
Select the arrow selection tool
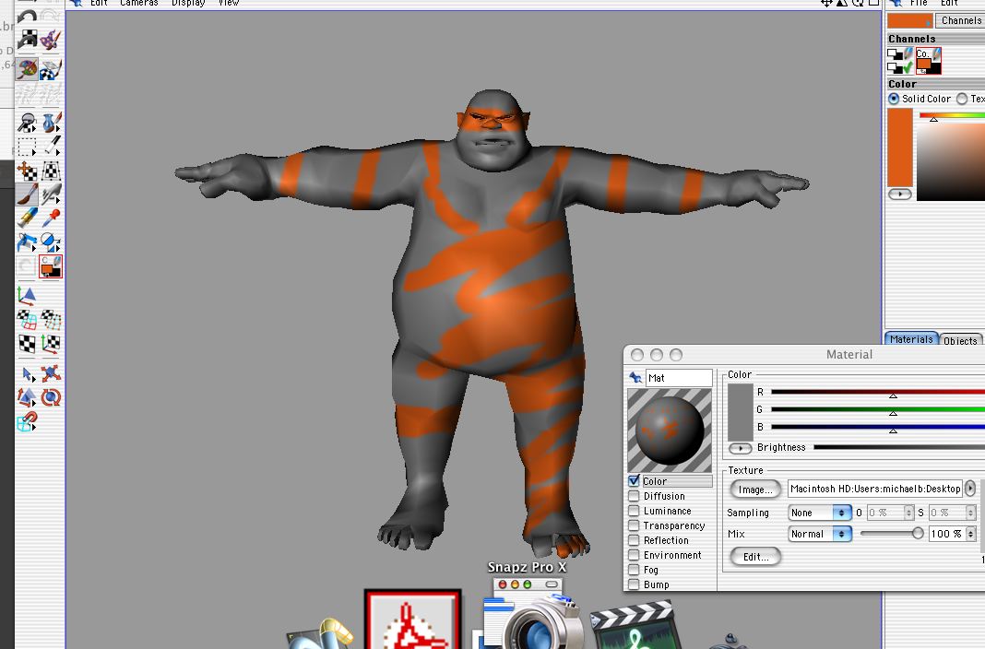(27, 374)
